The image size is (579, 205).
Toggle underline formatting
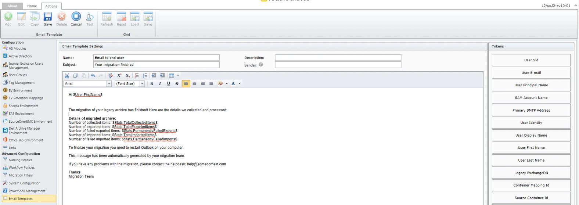coord(168,84)
